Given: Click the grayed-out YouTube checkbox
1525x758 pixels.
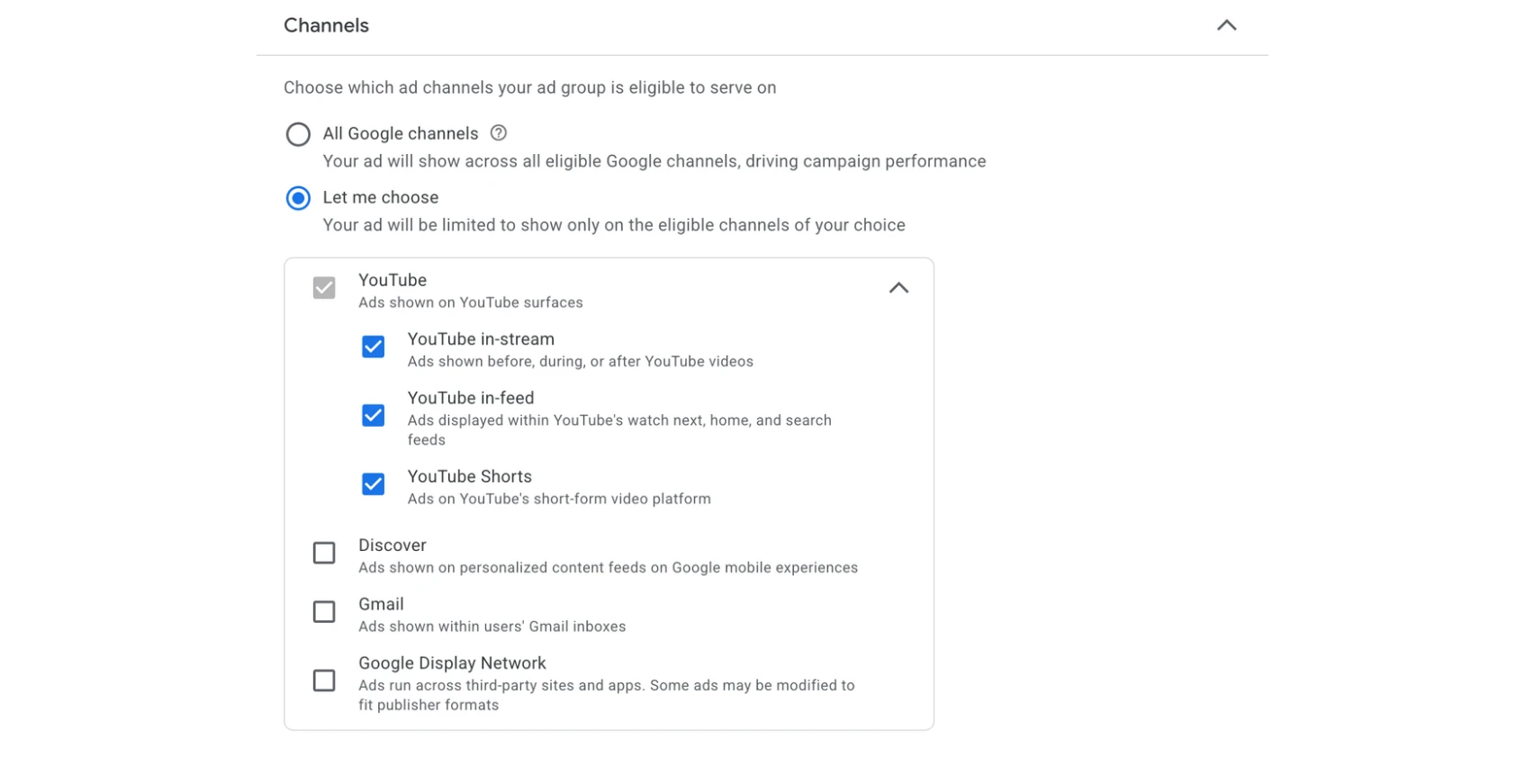Looking at the screenshot, I should tap(323, 287).
